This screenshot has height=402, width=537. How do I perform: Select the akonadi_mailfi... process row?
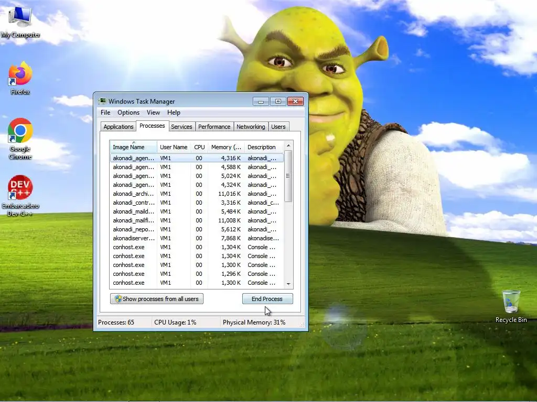coord(197,220)
